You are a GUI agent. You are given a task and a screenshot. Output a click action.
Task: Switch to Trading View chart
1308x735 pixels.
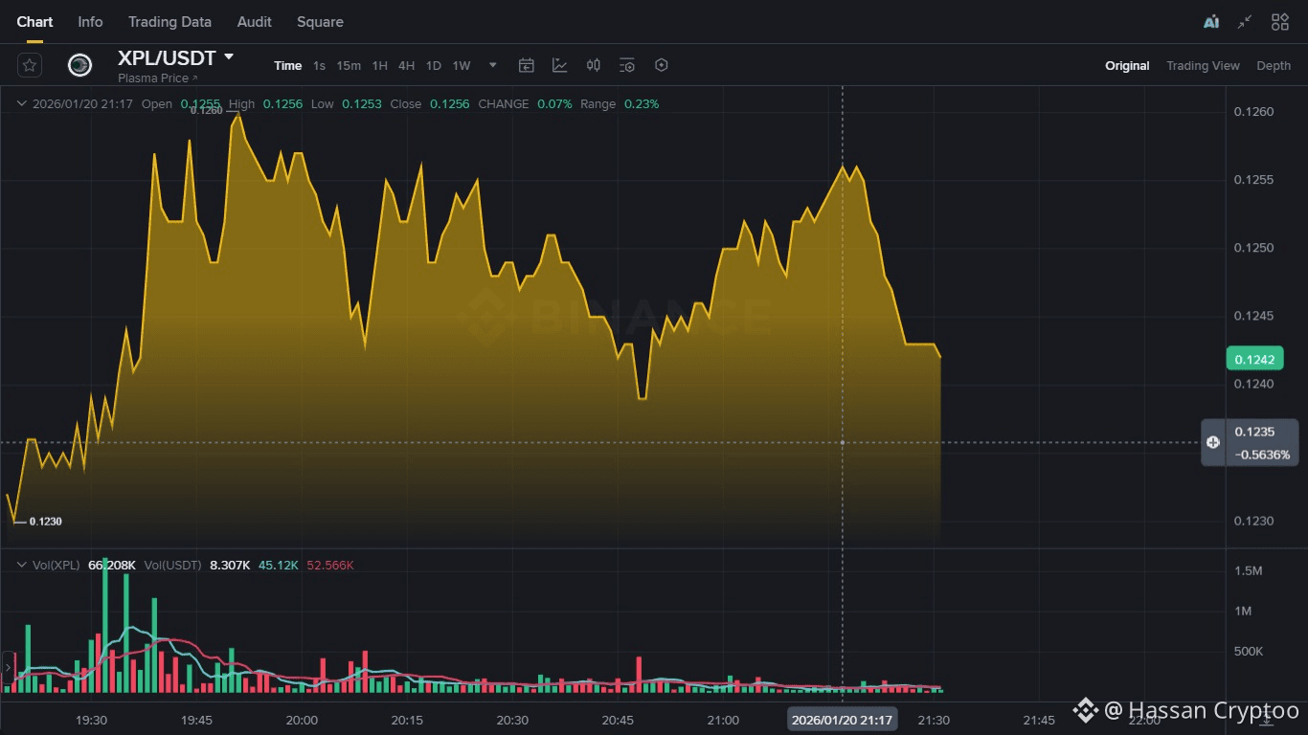click(x=1203, y=65)
